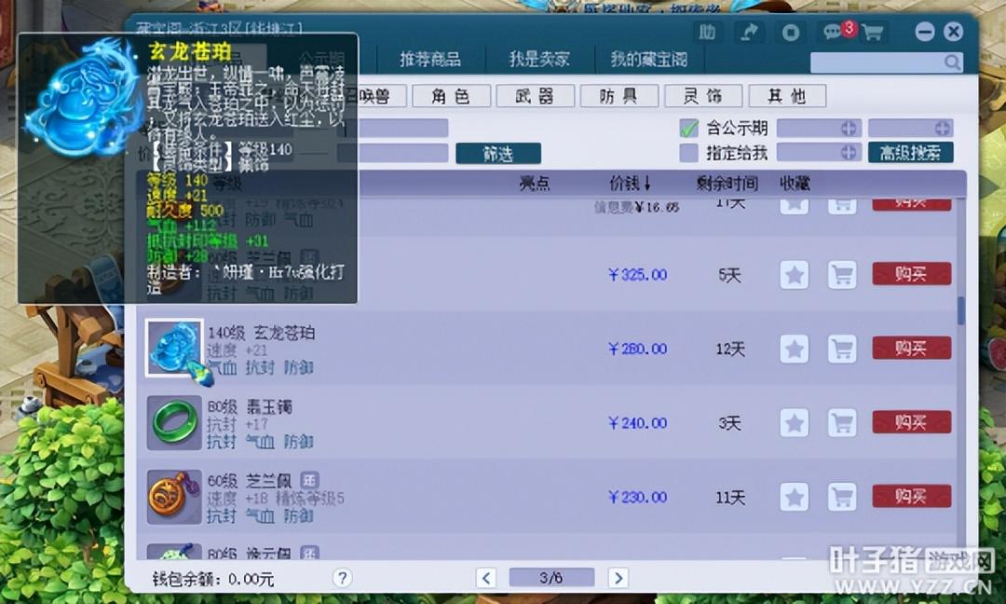
Task: Click the 筛选 filter button
Action: 498,154
